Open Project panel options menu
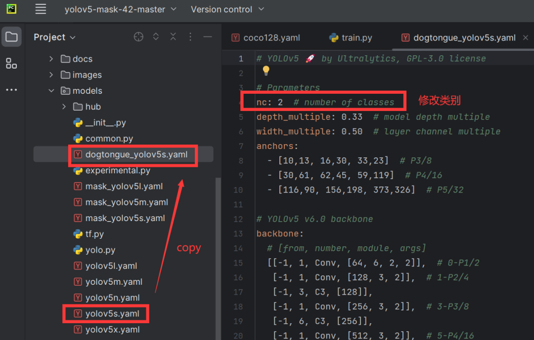The height and width of the screenshot is (340, 534). click(x=190, y=37)
